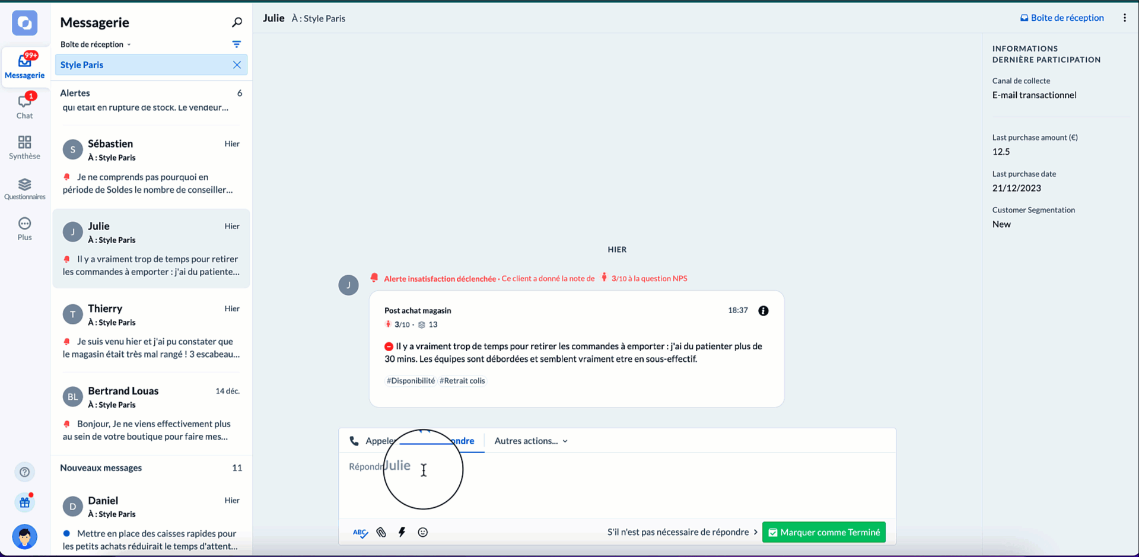This screenshot has height=557, width=1139.
Task: Open the Questionnaires section
Action: [24, 187]
